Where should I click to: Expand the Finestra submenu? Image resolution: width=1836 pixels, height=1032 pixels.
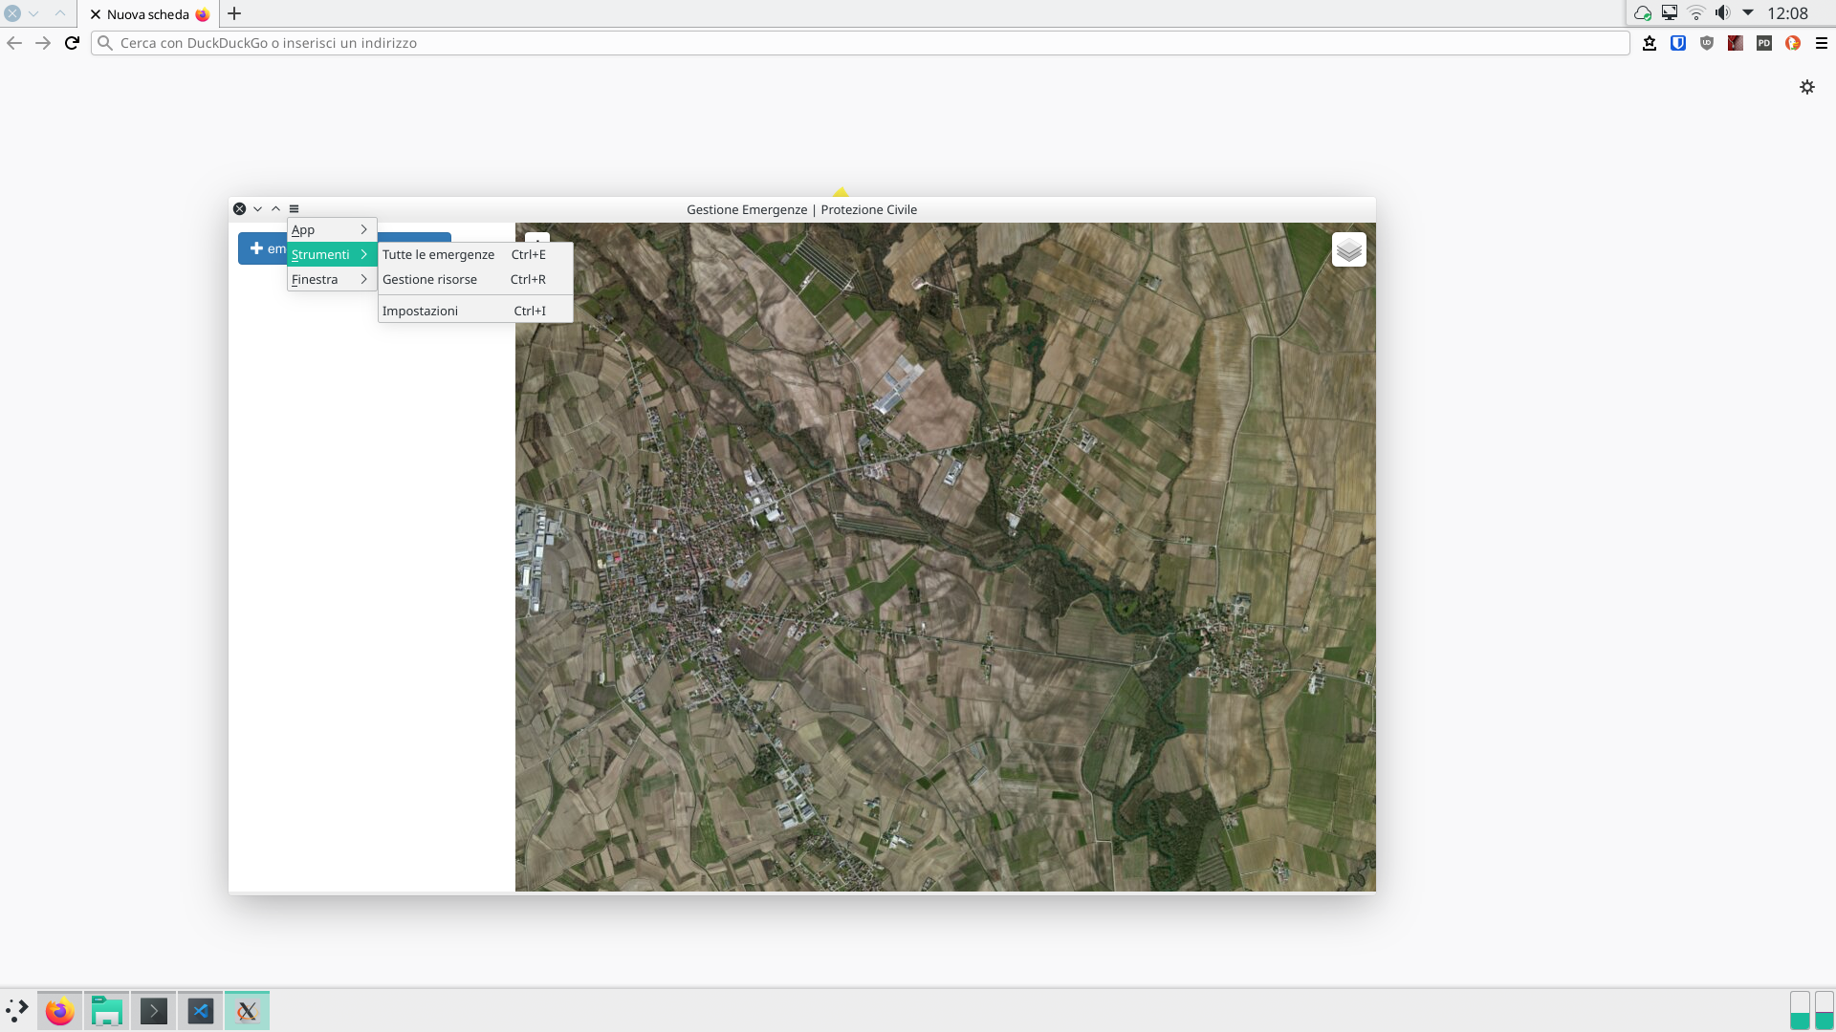point(332,280)
